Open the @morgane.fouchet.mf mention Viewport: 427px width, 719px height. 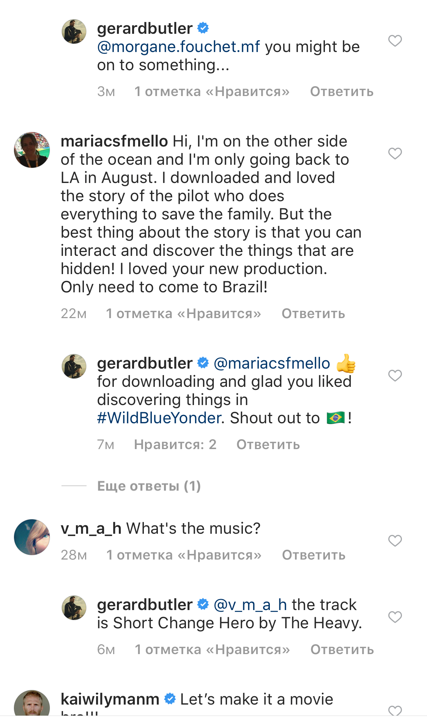coord(178,47)
